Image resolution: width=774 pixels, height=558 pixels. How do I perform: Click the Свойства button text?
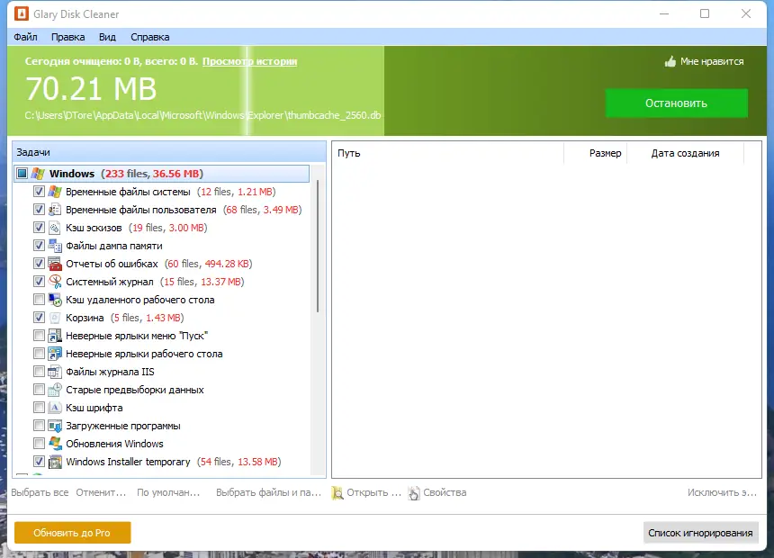click(x=445, y=493)
